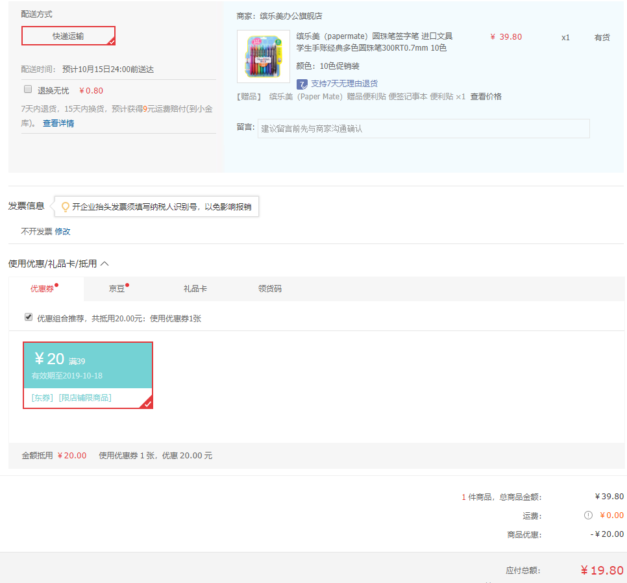Switch to the 京豆 tab
This screenshot has height=583, width=627.
pos(117,289)
